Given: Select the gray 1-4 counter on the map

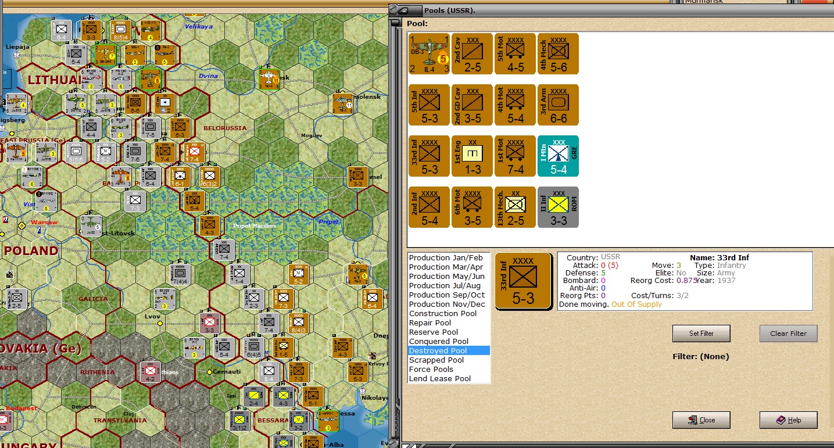Looking at the screenshot, I should coord(239,274).
